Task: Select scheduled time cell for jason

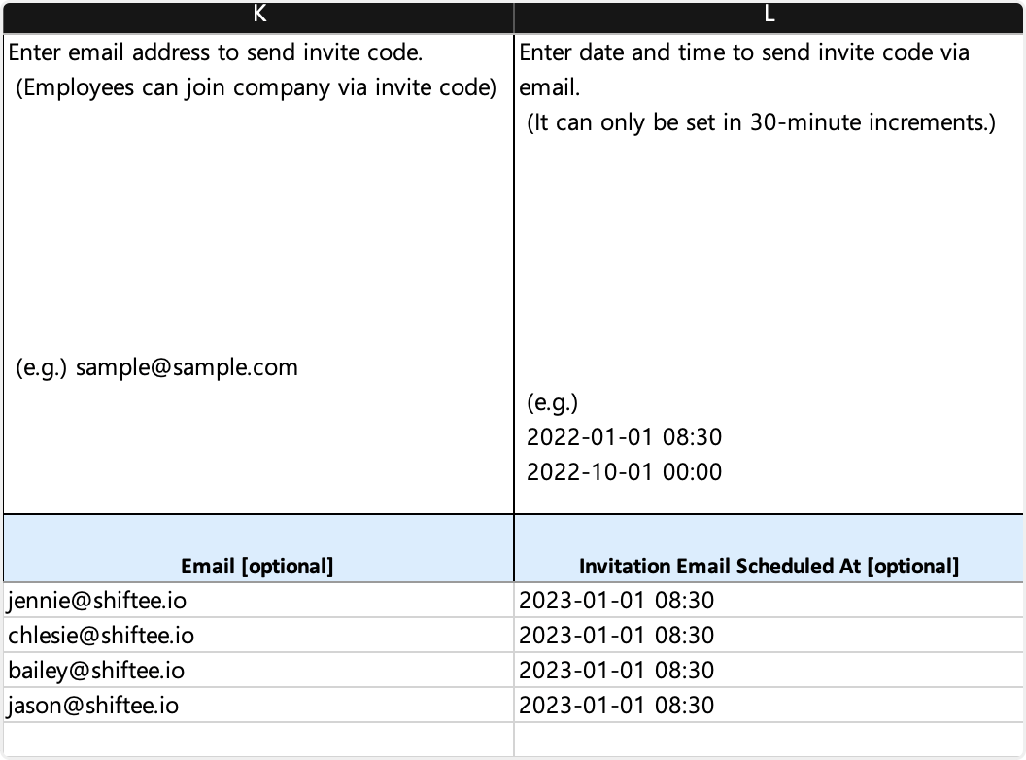Action: [x=769, y=705]
